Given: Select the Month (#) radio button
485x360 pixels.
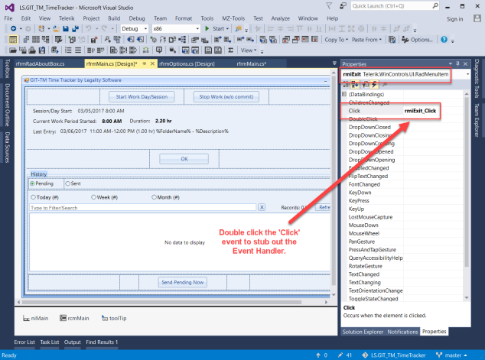Looking at the screenshot, I should pyautogui.click(x=154, y=197).
